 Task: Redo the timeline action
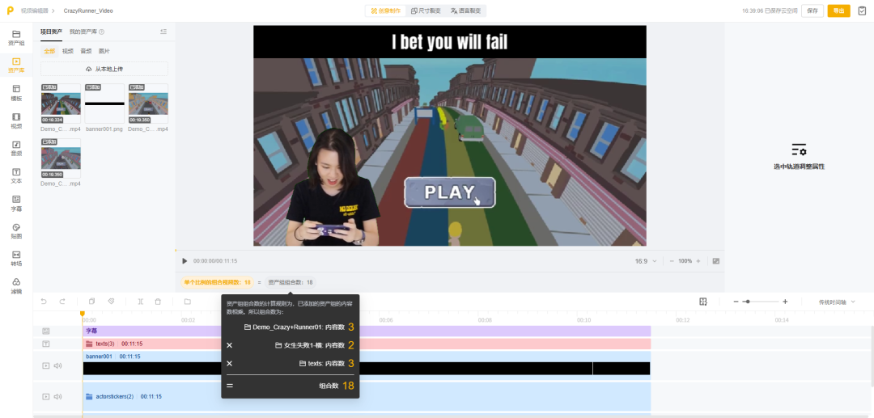coord(62,302)
